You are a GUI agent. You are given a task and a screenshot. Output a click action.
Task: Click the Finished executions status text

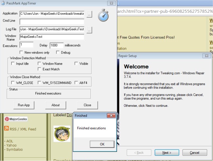[x=48, y=93]
